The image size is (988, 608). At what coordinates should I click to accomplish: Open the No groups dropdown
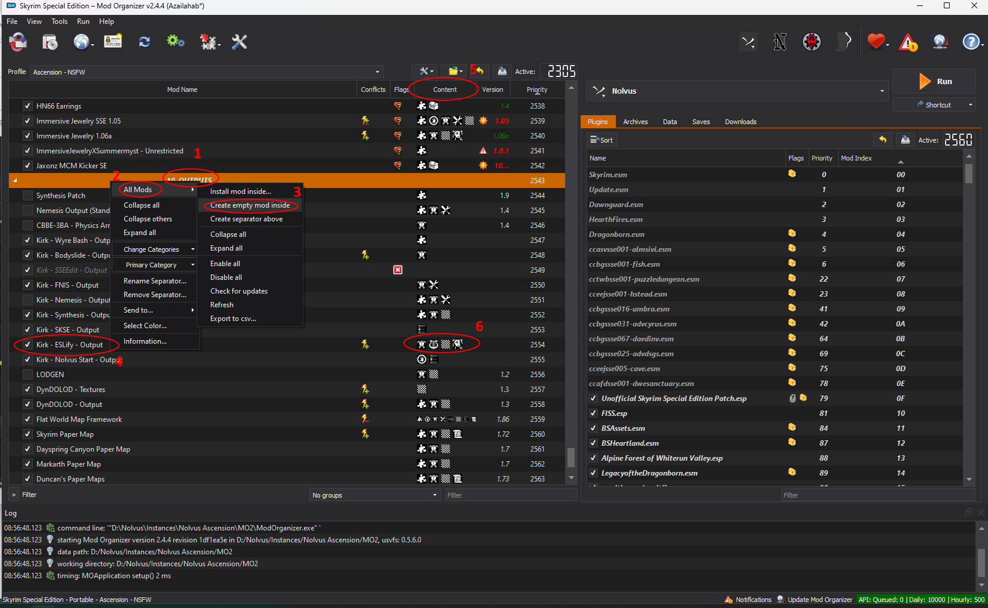(375, 495)
